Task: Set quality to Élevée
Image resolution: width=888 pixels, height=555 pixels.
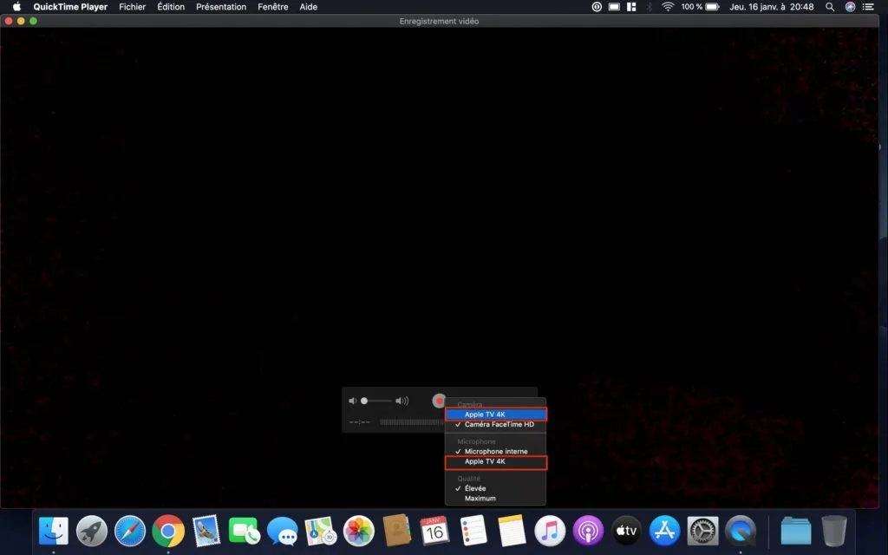Action: [495, 488]
